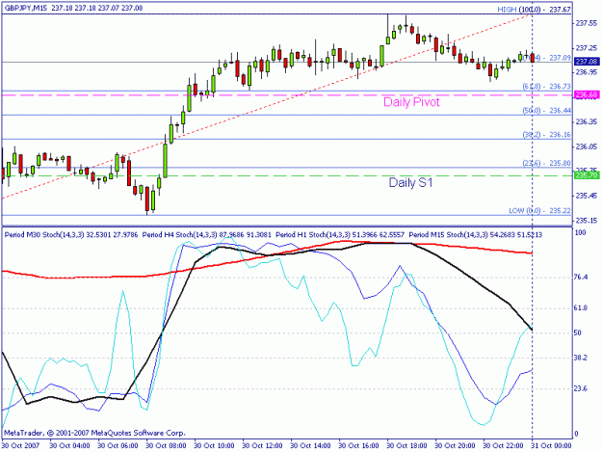Click the 23.6 level on the stochastic scale

[x=581, y=388]
